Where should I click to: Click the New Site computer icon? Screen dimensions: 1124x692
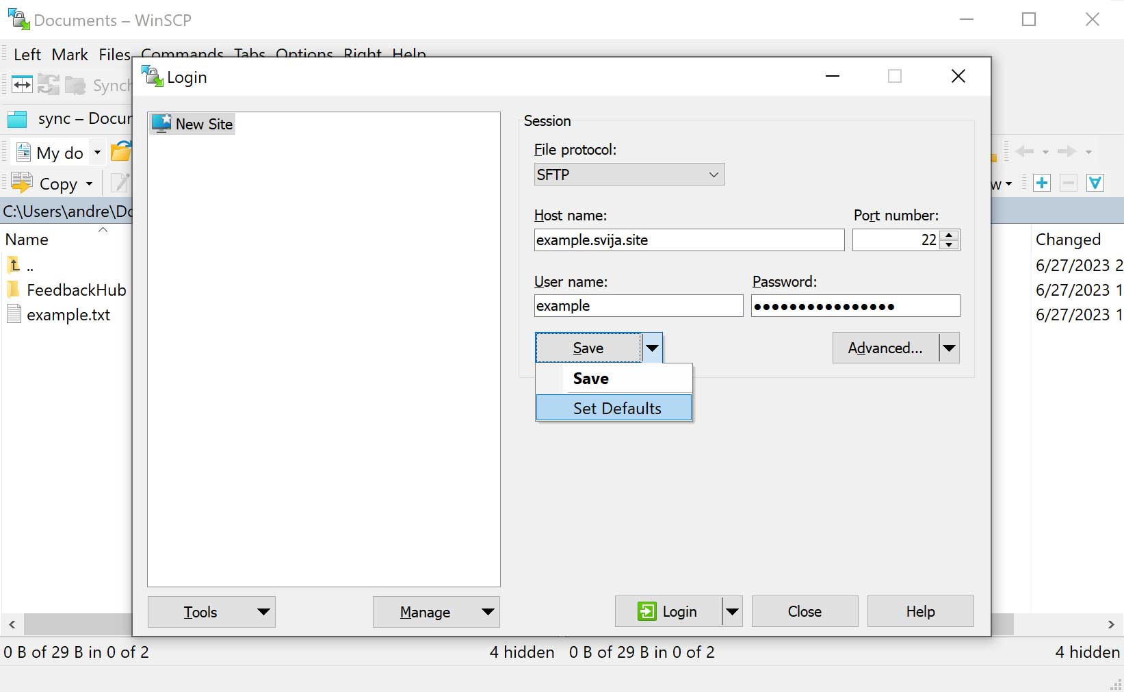coord(161,124)
